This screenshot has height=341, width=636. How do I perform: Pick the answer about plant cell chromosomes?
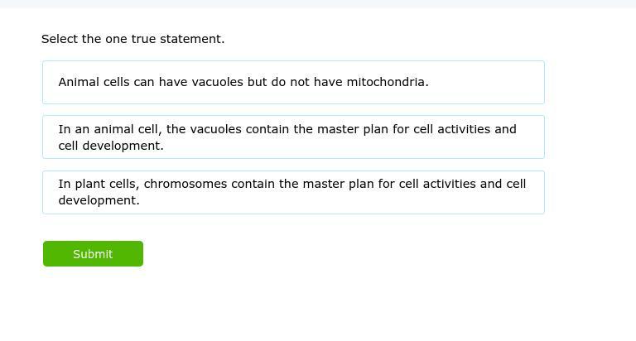click(x=293, y=192)
